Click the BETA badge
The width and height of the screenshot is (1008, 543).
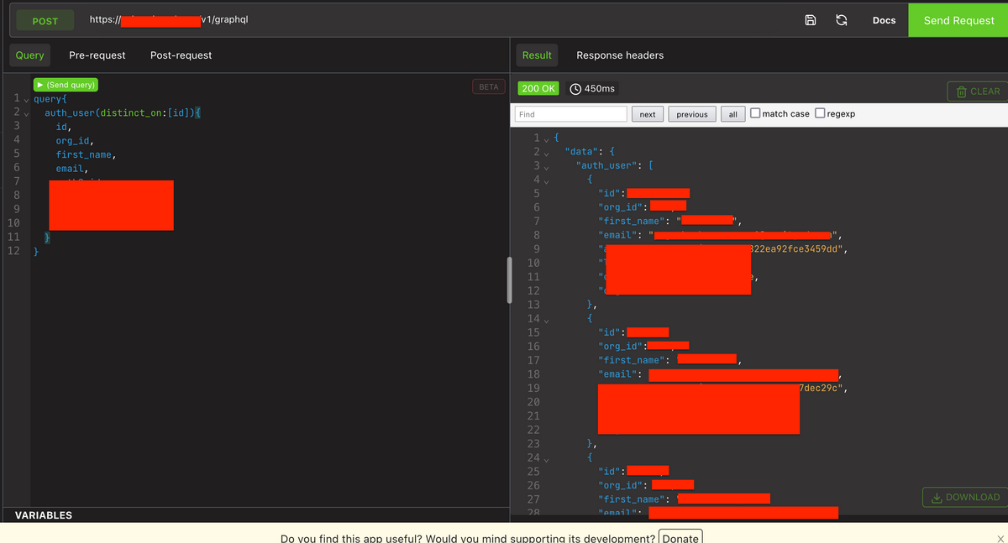pos(488,86)
